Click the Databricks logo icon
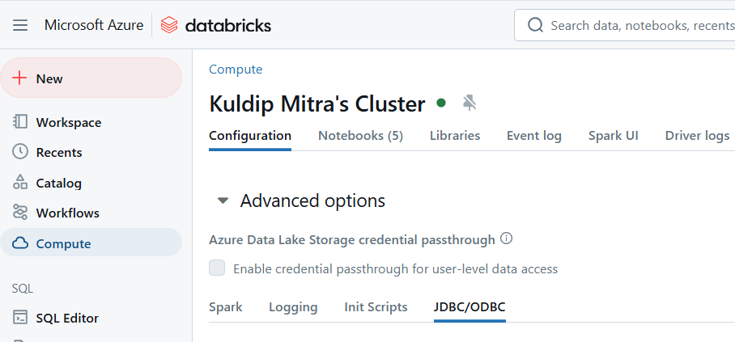 point(169,26)
